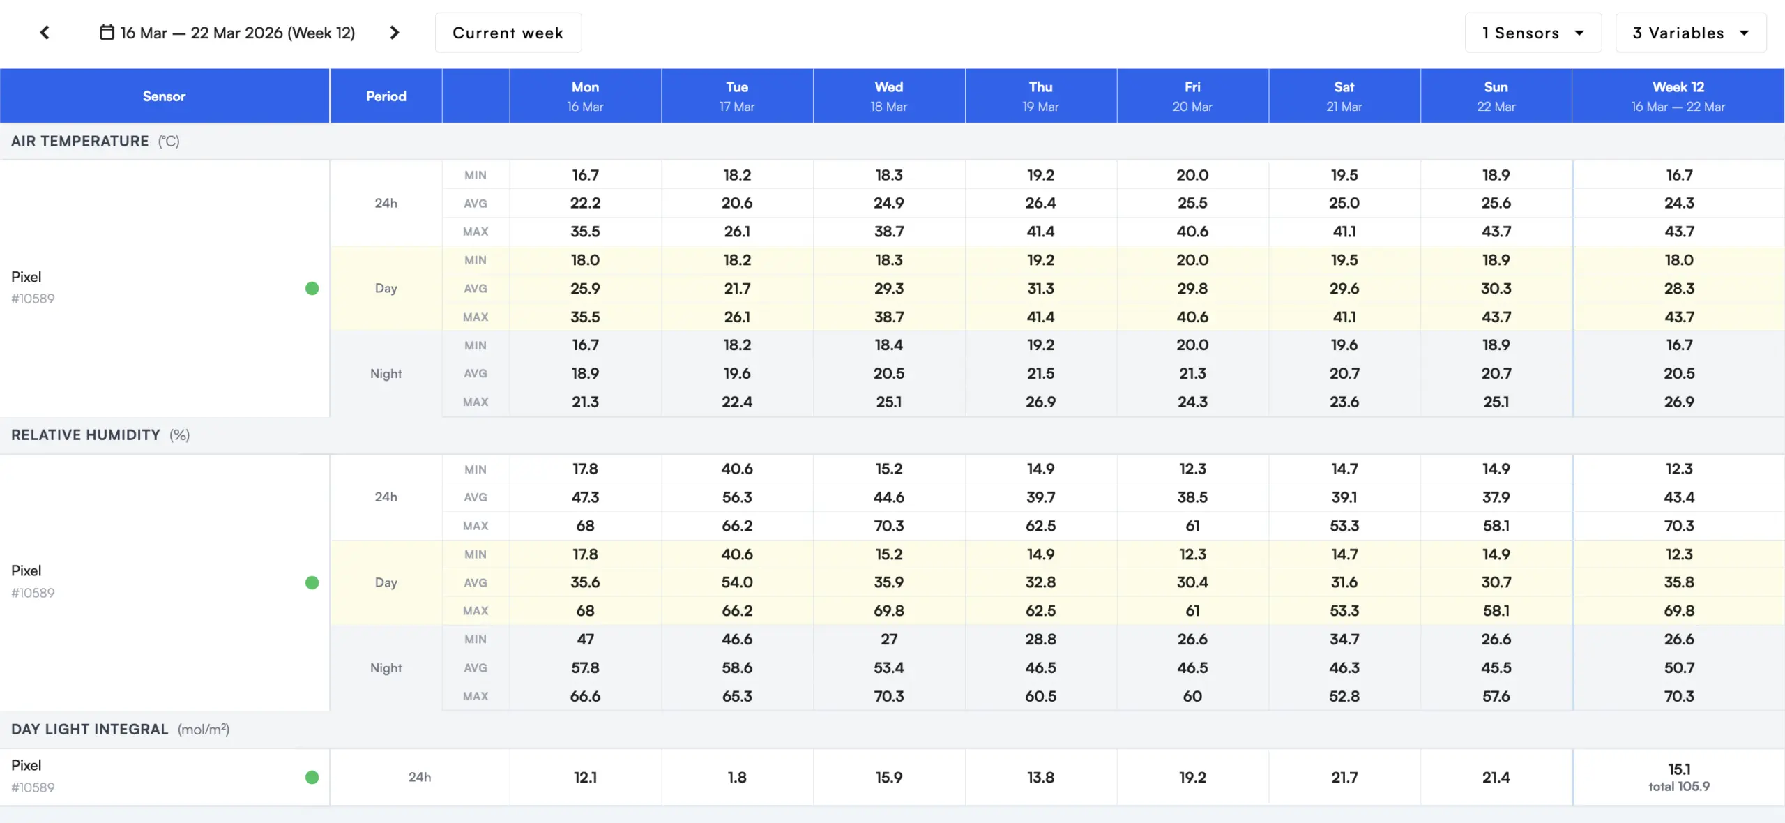Viewport: 1785px width, 823px height.
Task: Click Pixel #10589 sensor name under Air Temperature
Action: (x=33, y=287)
